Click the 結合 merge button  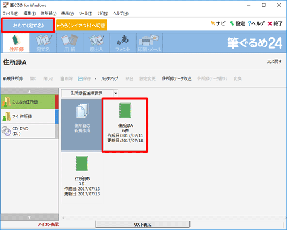click(129, 78)
